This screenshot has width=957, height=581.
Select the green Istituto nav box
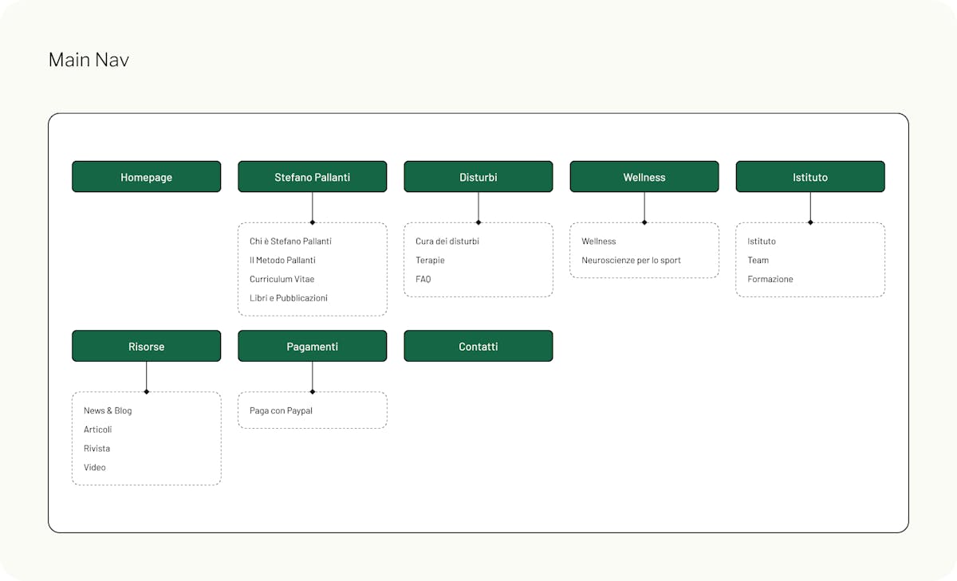coord(809,177)
